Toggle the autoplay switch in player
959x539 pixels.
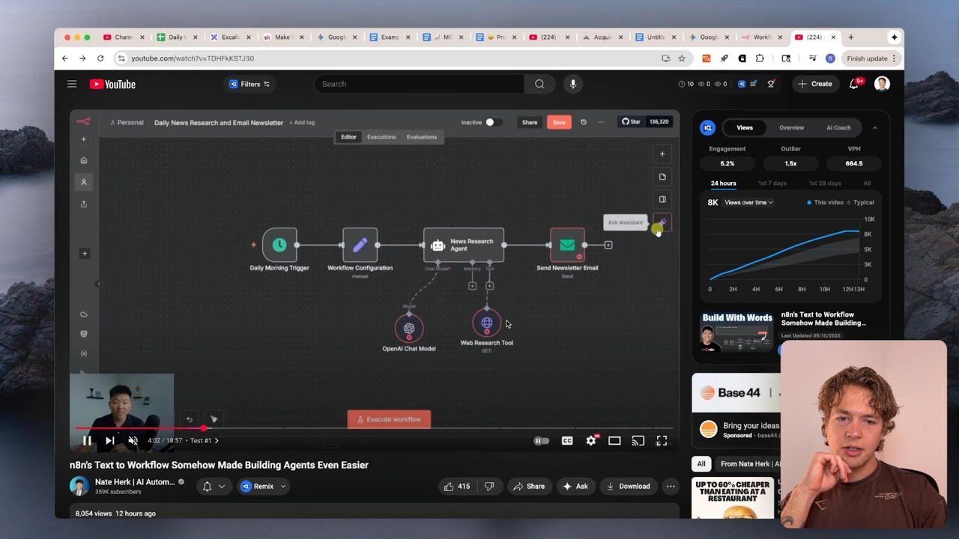tap(541, 441)
